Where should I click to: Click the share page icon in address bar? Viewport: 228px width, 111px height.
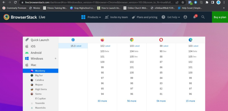tap(177, 2)
